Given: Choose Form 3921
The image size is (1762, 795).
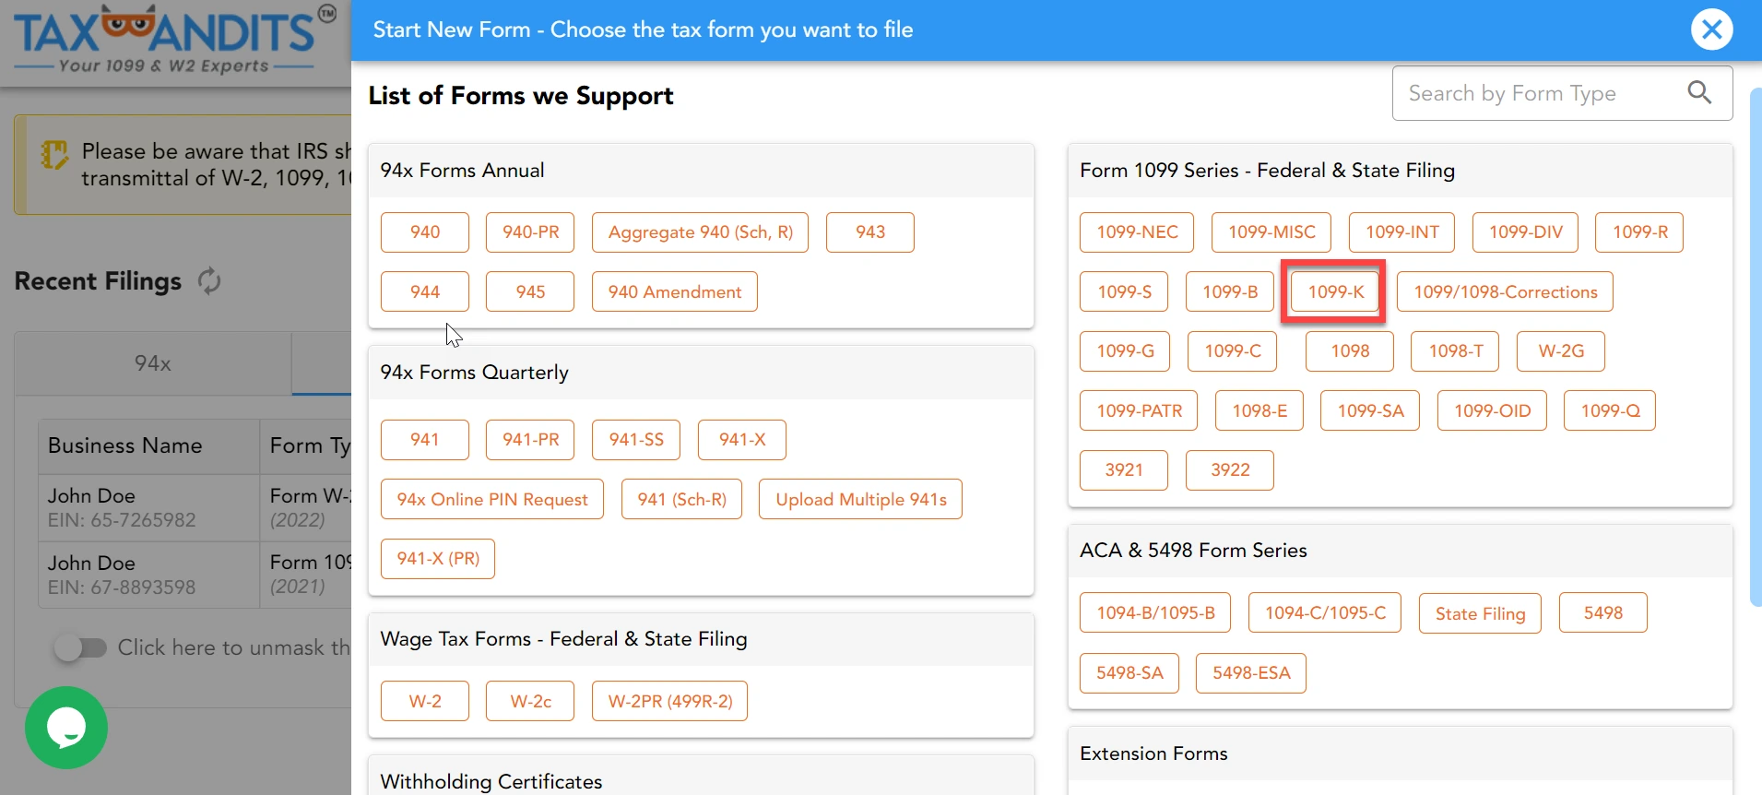Looking at the screenshot, I should pyautogui.click(x=1124, y=470).
